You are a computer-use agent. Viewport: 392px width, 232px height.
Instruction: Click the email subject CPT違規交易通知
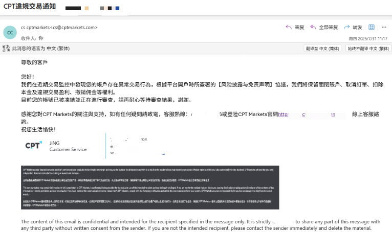30,6
